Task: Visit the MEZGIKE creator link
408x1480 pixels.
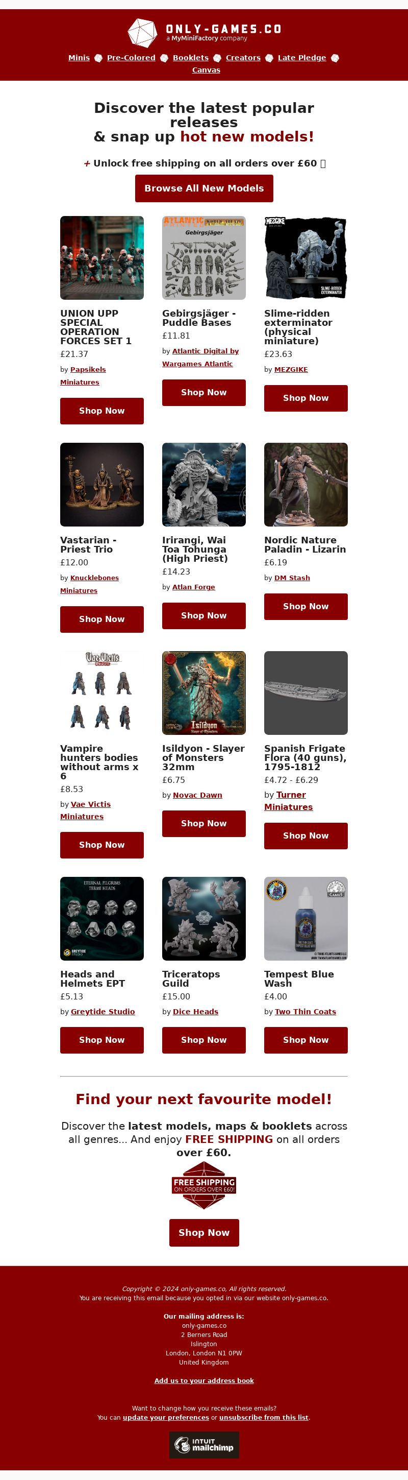Action: 291,369
